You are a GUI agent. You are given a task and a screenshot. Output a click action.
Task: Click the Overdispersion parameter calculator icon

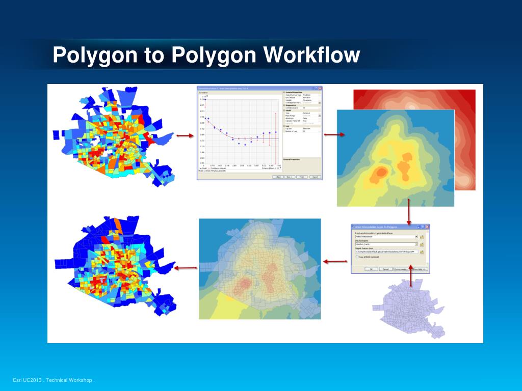coord(320,103)
